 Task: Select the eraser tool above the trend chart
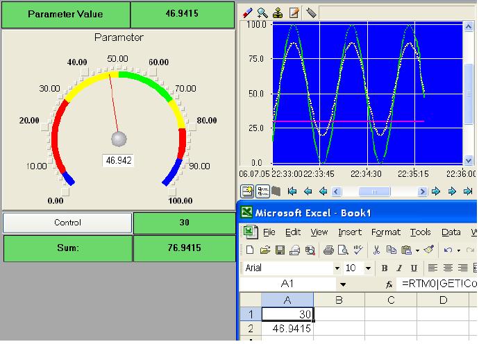(x=247, y=12)
